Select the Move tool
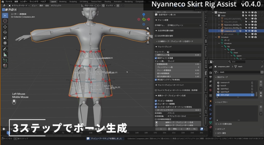 pyautogui.click(x=5, y=27)
